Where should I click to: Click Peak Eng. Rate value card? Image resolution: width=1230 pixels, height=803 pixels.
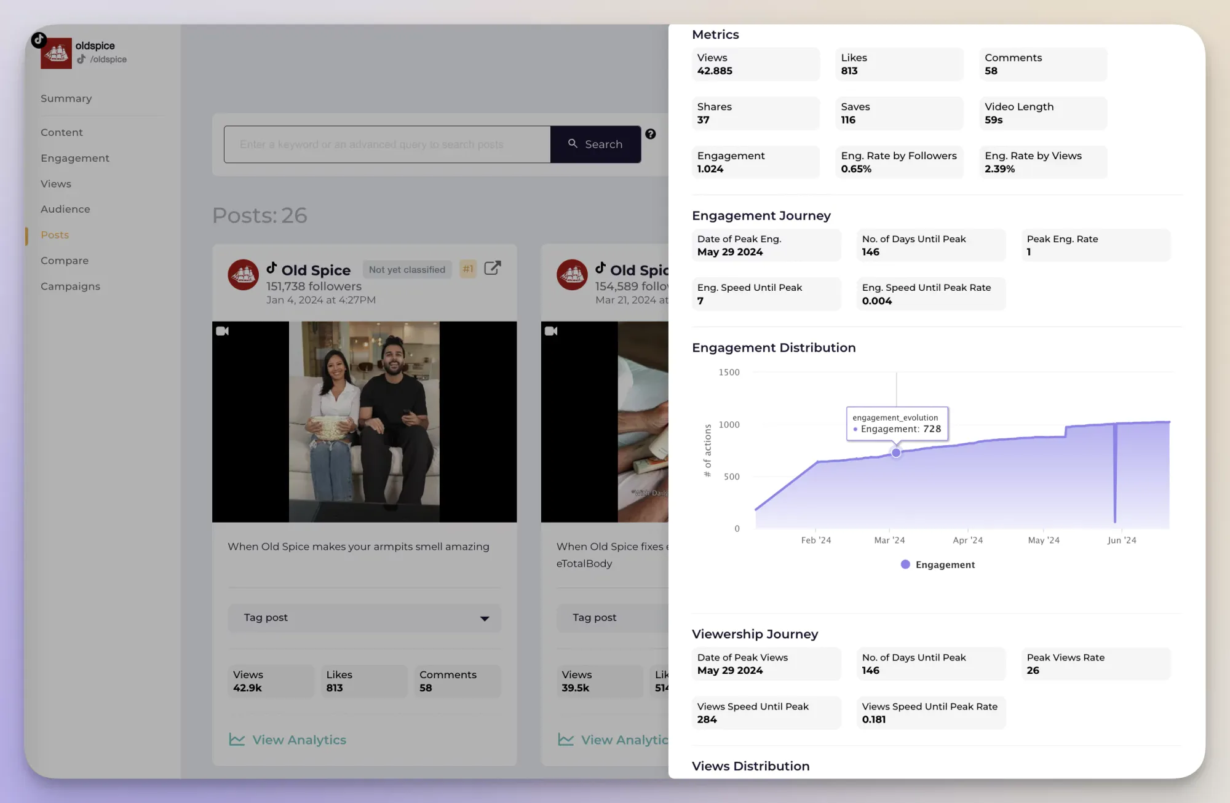pyautogui.click(x=1096, y=245)
